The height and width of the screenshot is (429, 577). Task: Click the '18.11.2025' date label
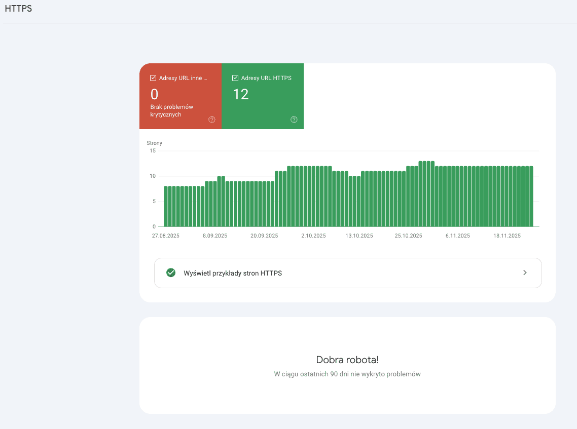507,236
